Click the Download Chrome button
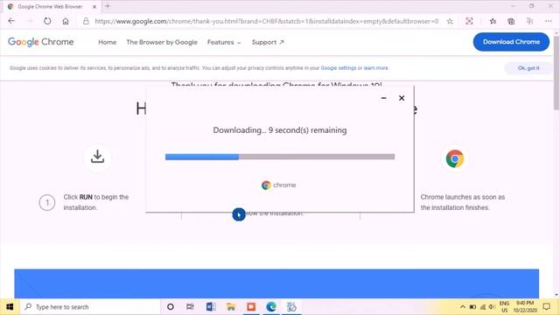560x315 pixels. (x=511, y=42)
